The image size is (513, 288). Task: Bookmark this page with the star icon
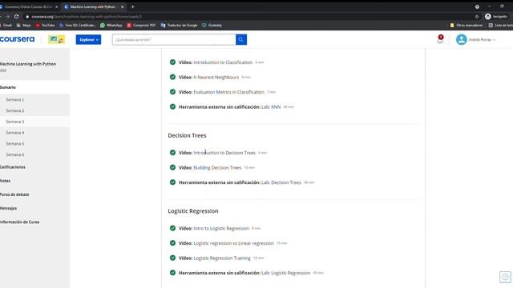click(x=477, y=16)
